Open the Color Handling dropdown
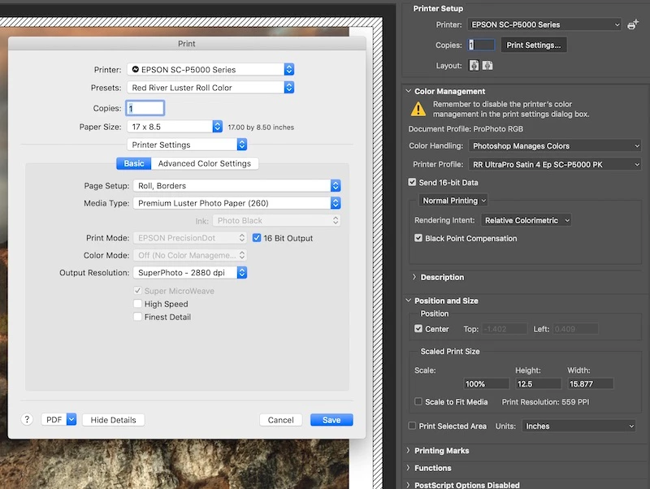Screen dimensions: 650x489 pos(555,146)
